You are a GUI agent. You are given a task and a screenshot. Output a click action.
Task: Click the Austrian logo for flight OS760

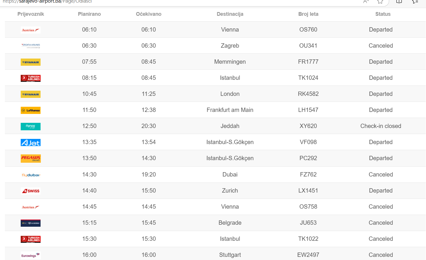(30, 30)
